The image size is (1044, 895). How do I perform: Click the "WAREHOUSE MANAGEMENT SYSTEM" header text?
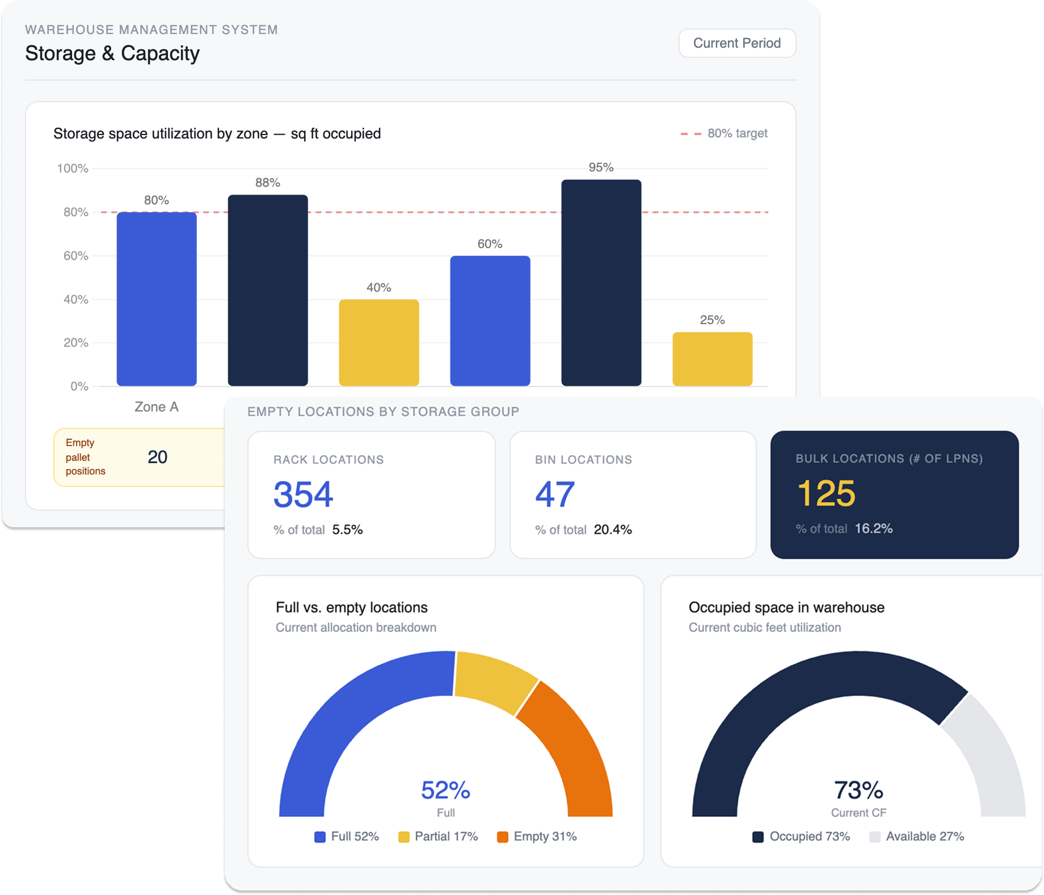(x=151, y=30)
